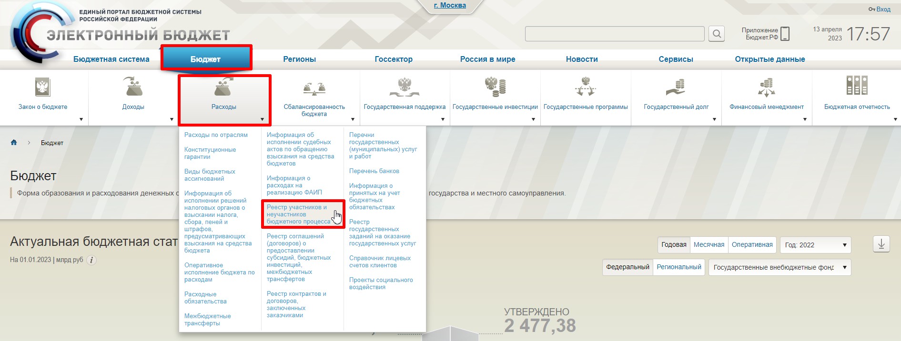Expand Финансовый менеджмент dropdown arrow
This screenshot has width=901, height=341.
pyautogui.click(x=805, y=119)
